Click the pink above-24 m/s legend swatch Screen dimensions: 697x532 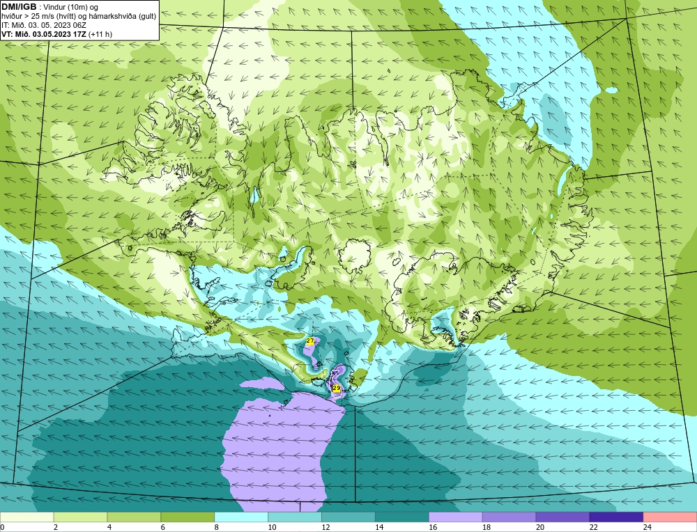click(670, 517)
